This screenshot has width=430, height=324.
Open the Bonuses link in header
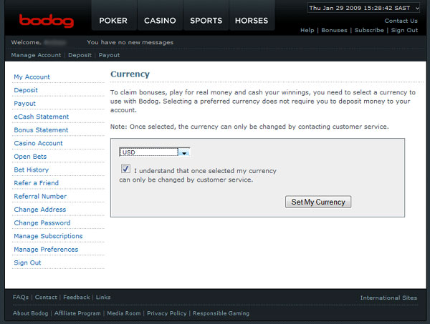(334, 30)
